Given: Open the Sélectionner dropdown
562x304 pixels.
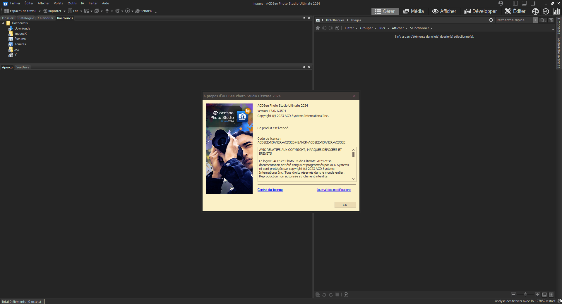Looking at the screenshot, I should pos(421,28).
